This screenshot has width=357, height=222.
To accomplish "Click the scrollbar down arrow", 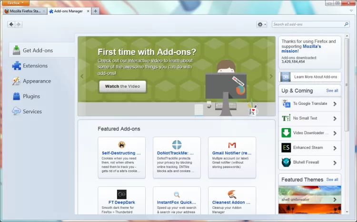I will coord(347,212).
